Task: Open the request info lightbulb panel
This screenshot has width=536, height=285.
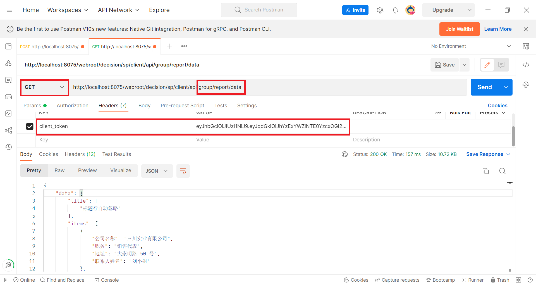Action: [x=526, y=85]
